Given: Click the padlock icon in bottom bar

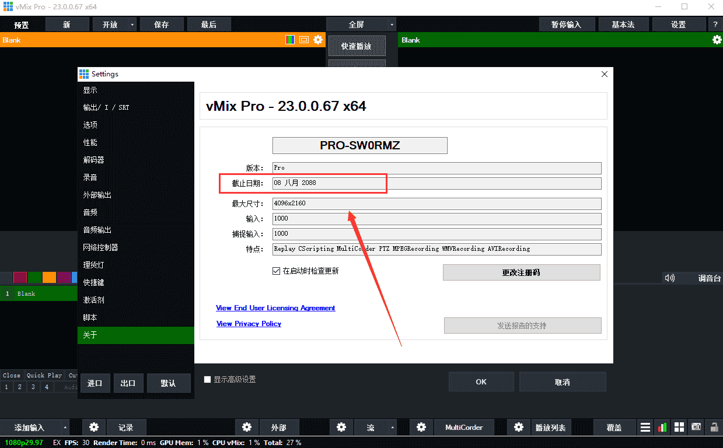Looking at the screenshot, I should tap(714, 427).
